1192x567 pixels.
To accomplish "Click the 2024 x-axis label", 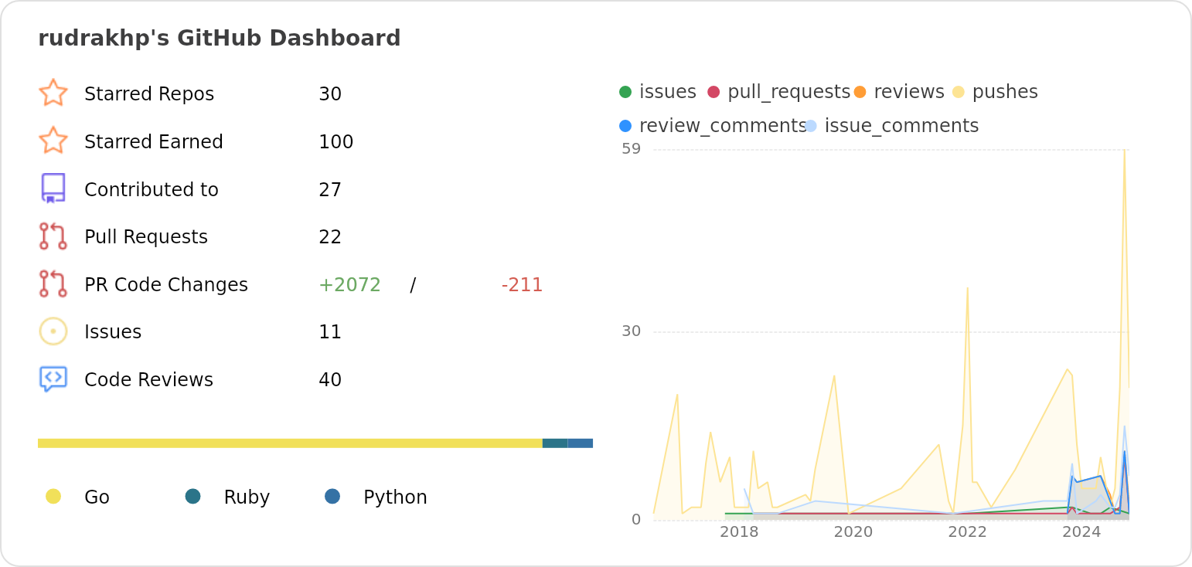I will [x=1081, y=532].
